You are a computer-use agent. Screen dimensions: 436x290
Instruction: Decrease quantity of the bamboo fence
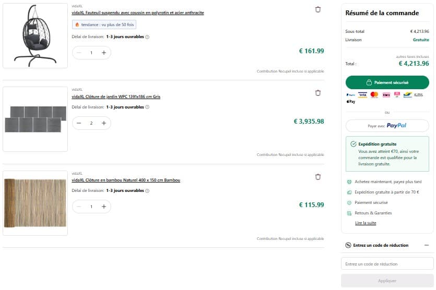79,207
